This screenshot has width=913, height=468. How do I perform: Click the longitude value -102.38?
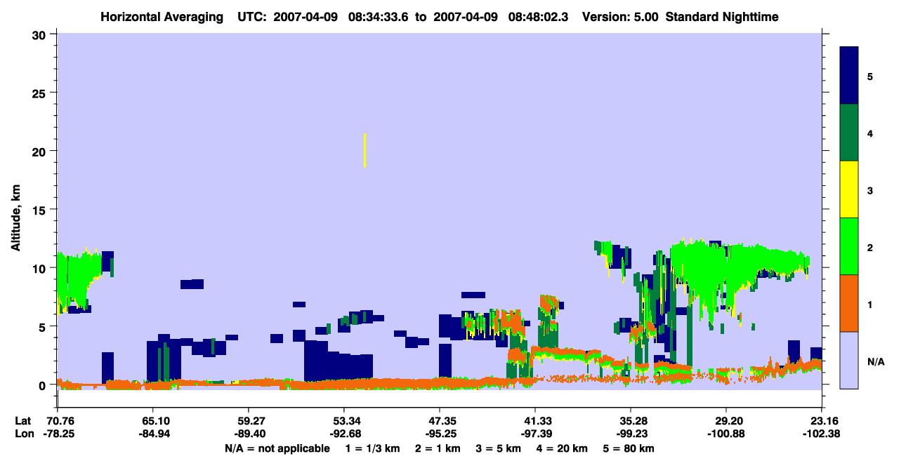coord(822,434)
